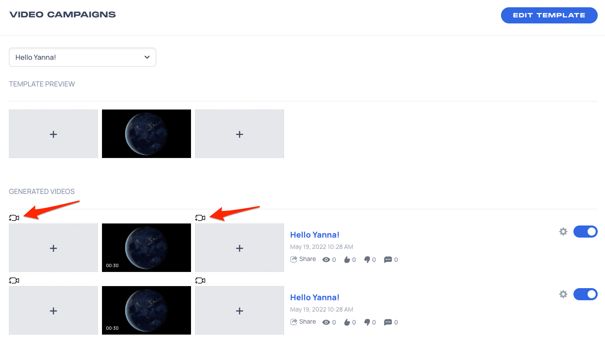Open the Hello Yanna! template dropdown
The width and height of the screenshot is (605, 356).
83,57
